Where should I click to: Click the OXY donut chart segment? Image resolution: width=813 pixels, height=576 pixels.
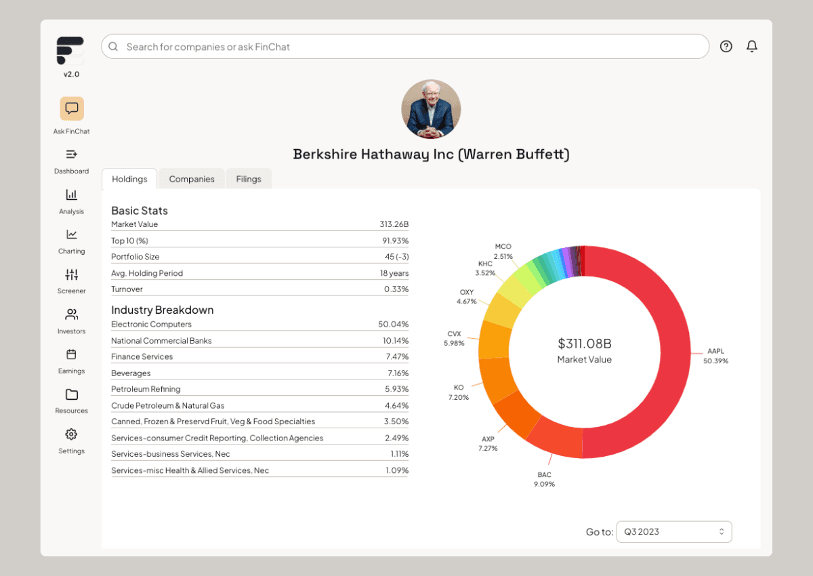point(503,310)
